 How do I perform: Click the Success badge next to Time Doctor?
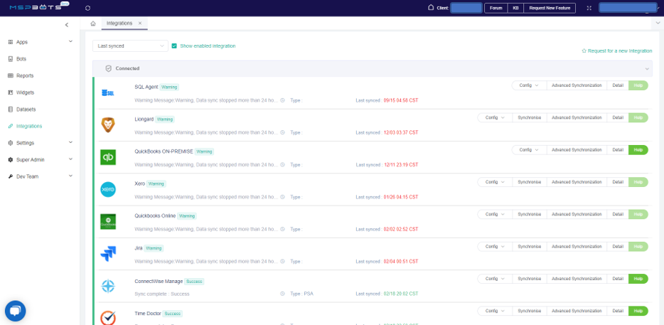[172, 314]
